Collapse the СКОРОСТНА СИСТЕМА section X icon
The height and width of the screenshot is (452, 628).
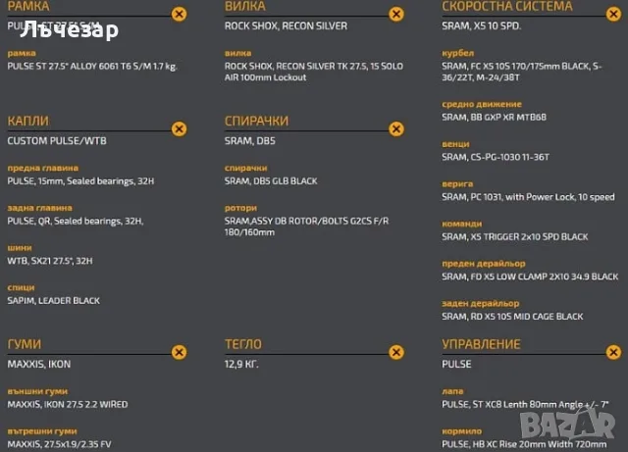point(613,14)
